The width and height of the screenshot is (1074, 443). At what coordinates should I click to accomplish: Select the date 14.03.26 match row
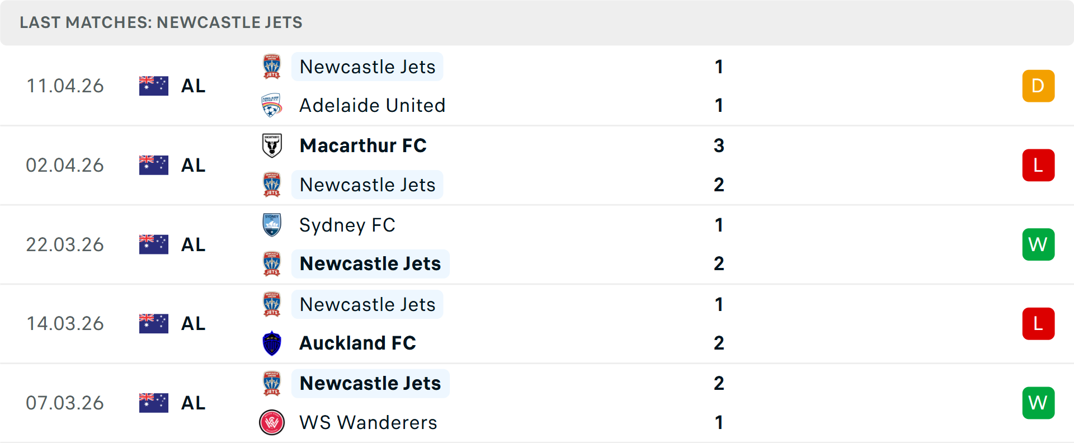[65, 323]
